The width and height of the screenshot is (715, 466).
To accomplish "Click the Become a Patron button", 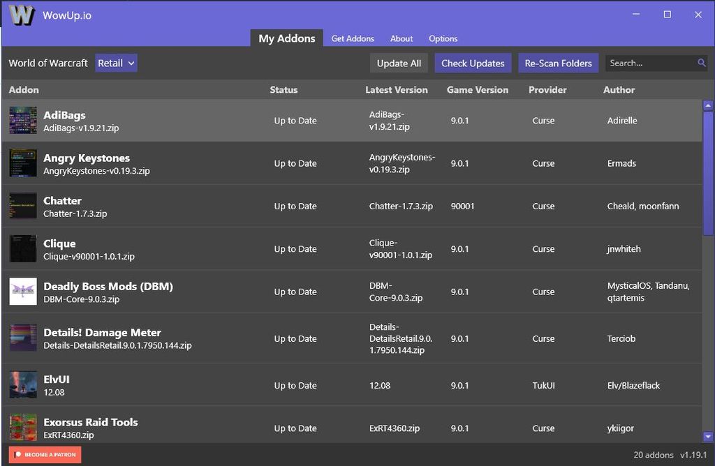I will point(44,454).
